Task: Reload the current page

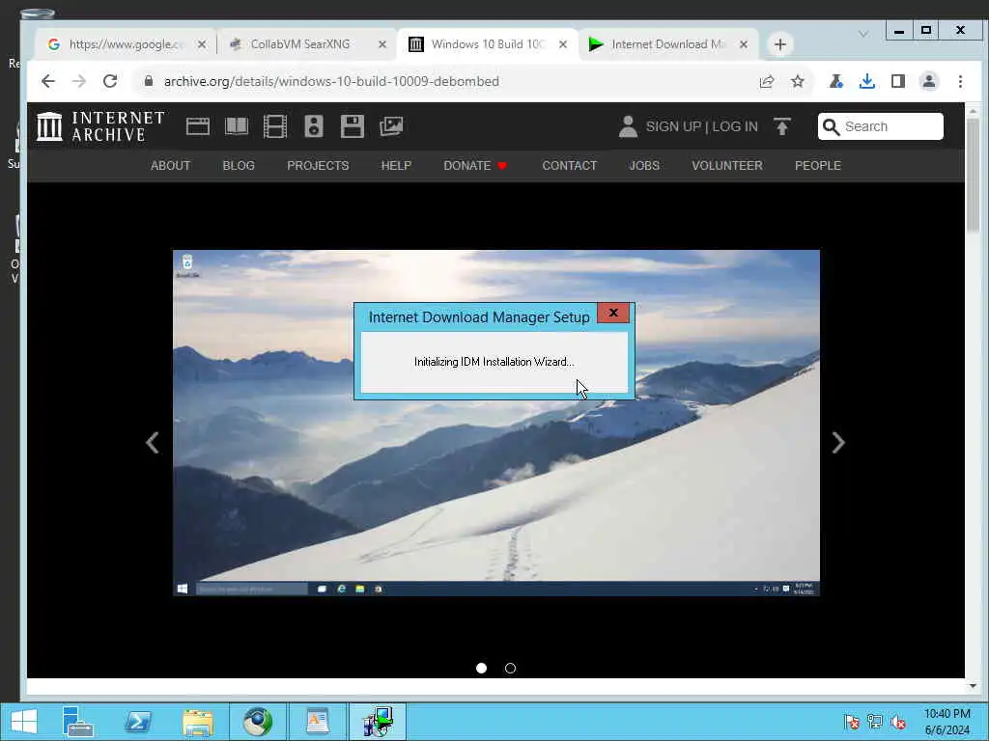Action: 110,81
